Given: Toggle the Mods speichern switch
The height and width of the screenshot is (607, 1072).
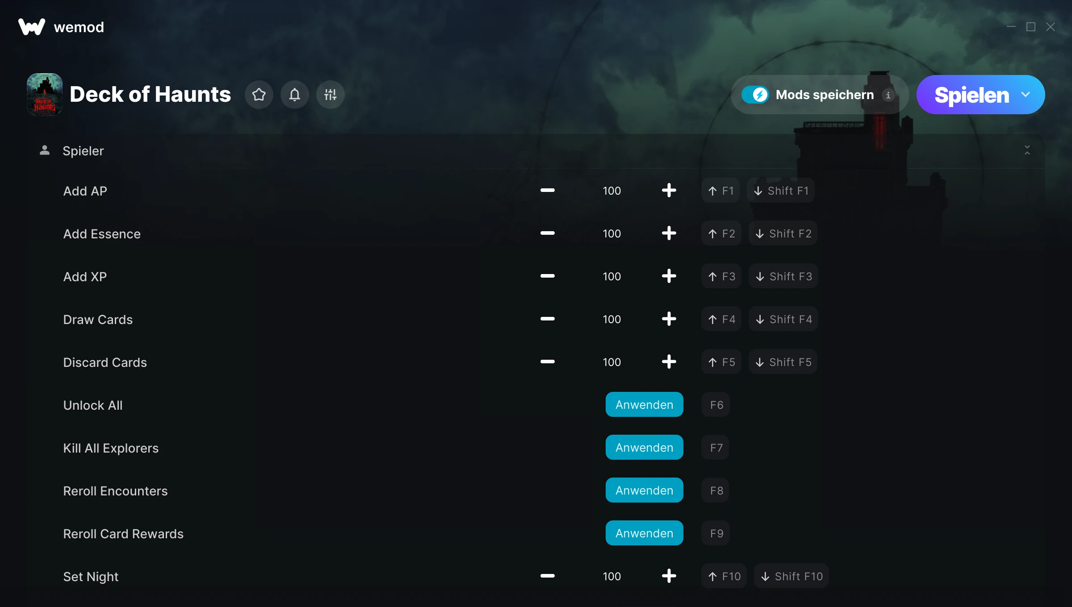Looking at the screenshot, I should (755, 95).
